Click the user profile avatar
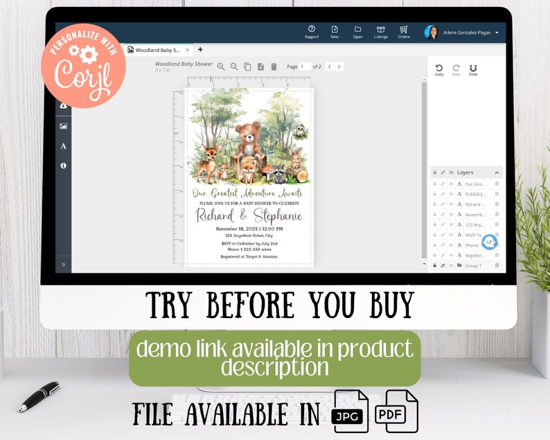Viewport: 550px width, 440px height. [x=431, y=33]
